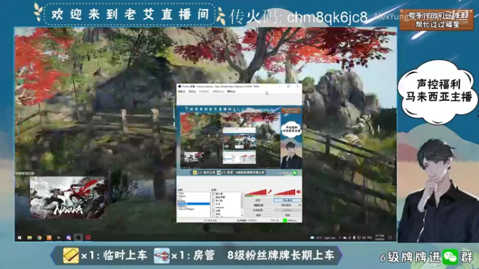
Task: Open the 帮助 (Help) menu in OBS
Action: [x=231, y=91]
